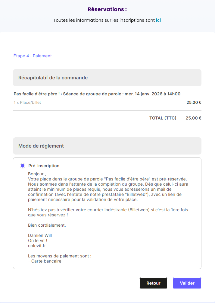This screenshot has height=303, width=215.
Task: Click the first step progress bar segment
Action: point(32,61)
